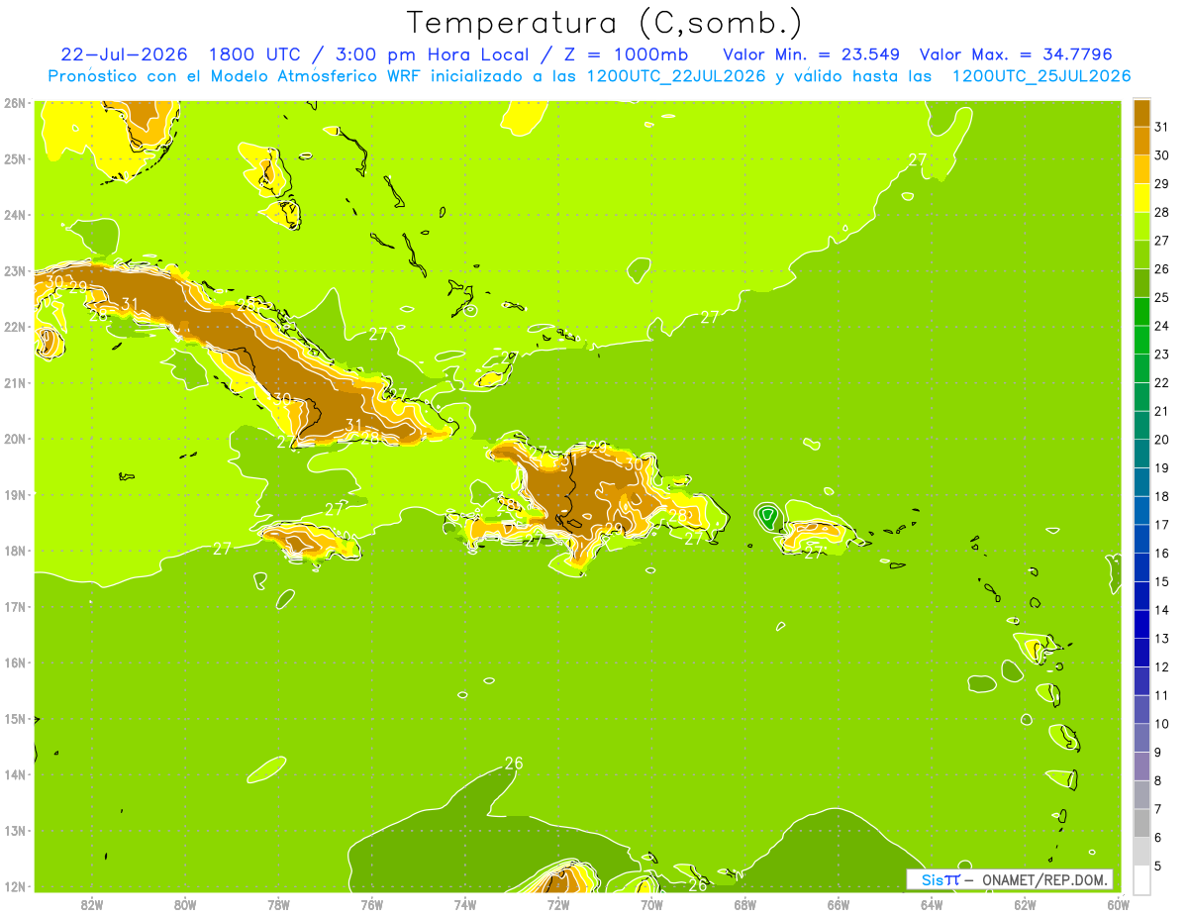Click the 19N latitude axis label
The height and width of the screenshot is (918, 1188).
click(x=15, y=494)
